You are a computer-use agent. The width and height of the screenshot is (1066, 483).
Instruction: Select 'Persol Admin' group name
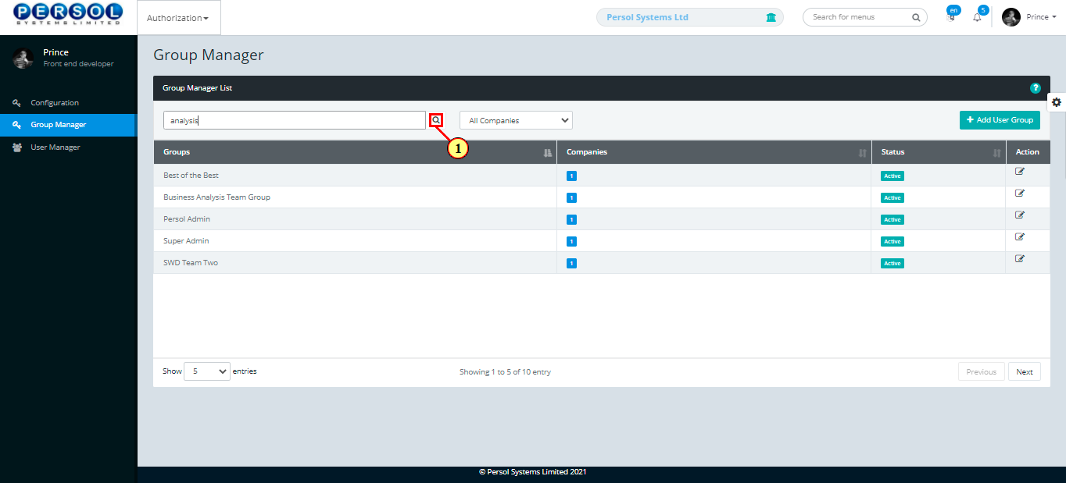[187, 219]
